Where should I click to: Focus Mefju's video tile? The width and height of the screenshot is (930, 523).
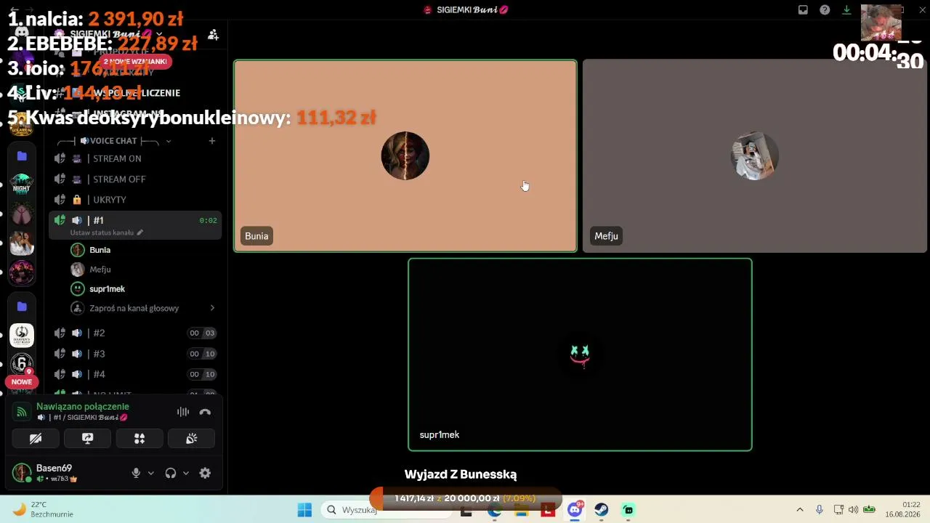[755, 156]
